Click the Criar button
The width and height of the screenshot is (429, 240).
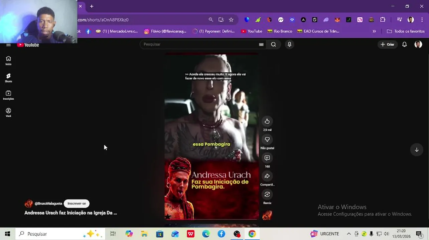388,44
